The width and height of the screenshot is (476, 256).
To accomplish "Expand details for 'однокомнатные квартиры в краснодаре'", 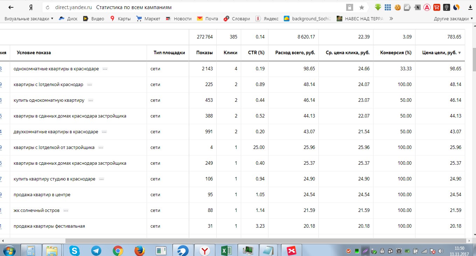I will point(105,69).
